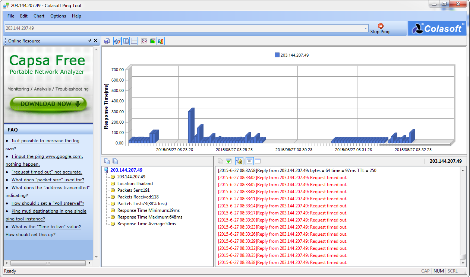This screenshot has height=277, width=470.
Task: Select 'Response Time Average:50ms' row
Action: pyautogui.click(x=146, y=224)
